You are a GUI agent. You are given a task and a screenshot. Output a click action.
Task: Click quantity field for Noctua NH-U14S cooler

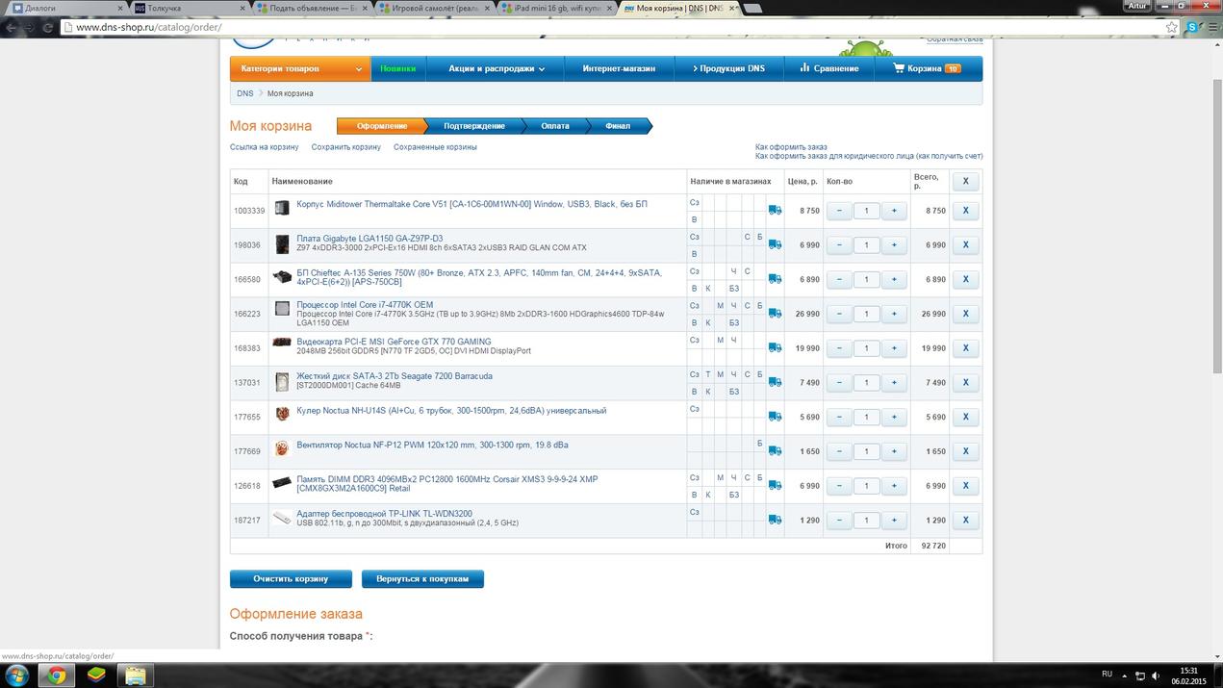pos(867,418)
